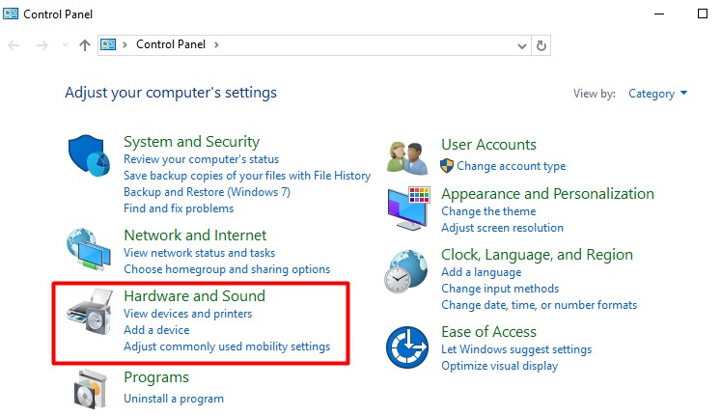Go up one level with the up arrow
This screenshot has height=416, width=721.
(85, 45)
